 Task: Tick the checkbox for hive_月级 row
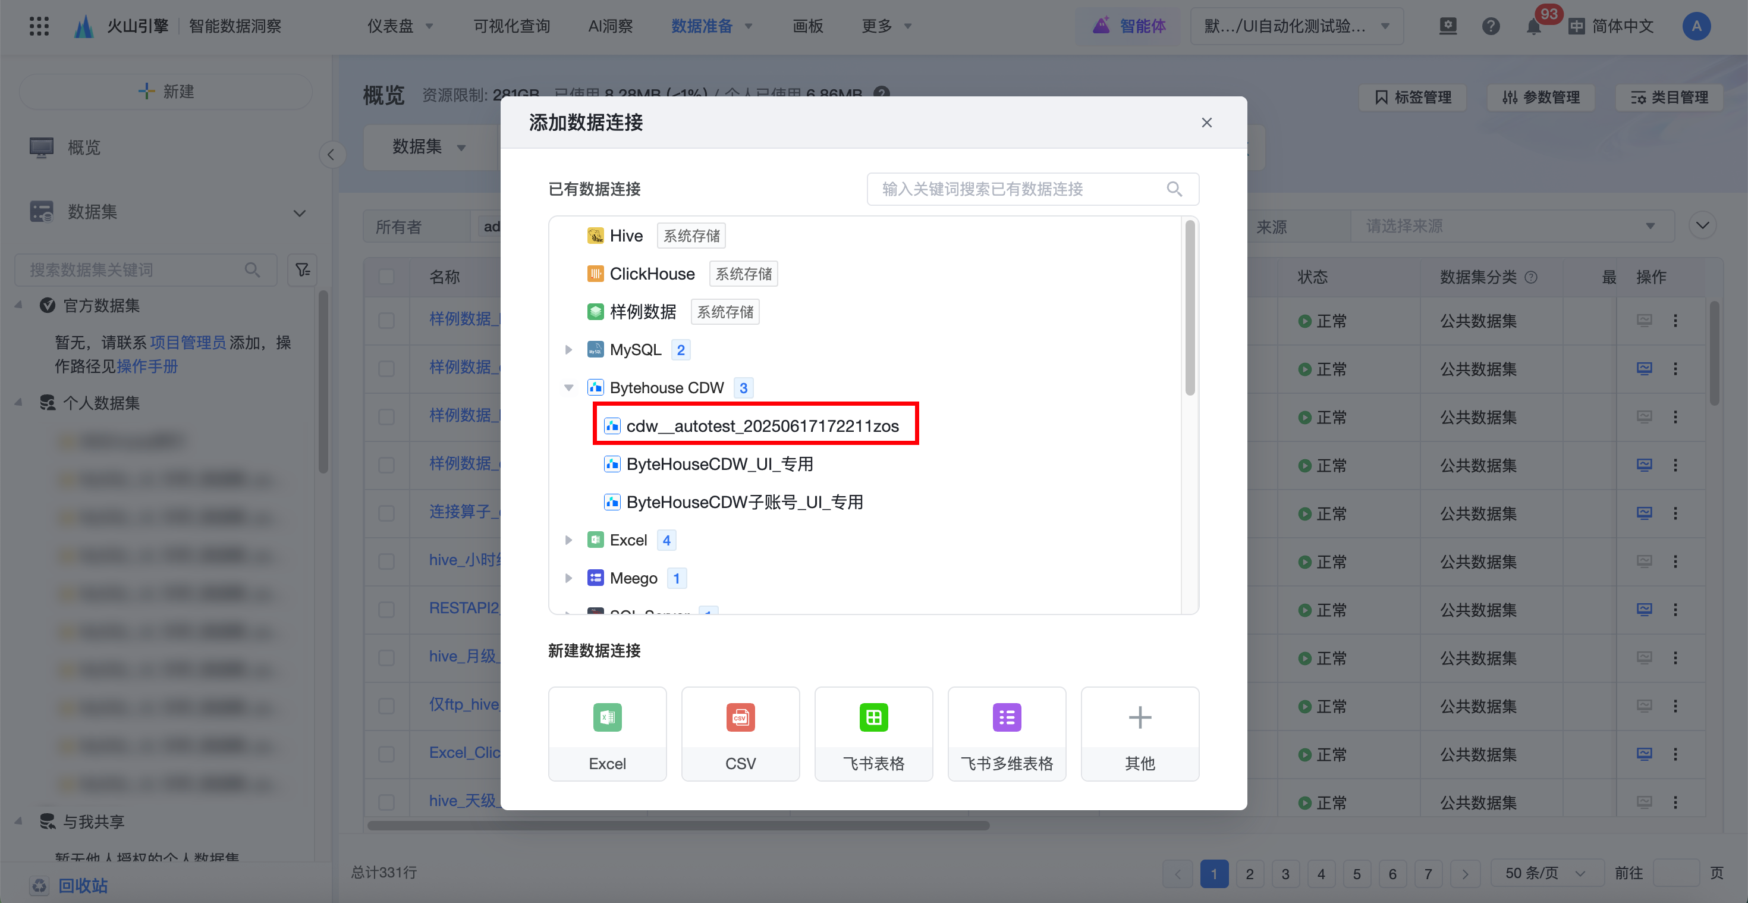click(x=387, y=657)
